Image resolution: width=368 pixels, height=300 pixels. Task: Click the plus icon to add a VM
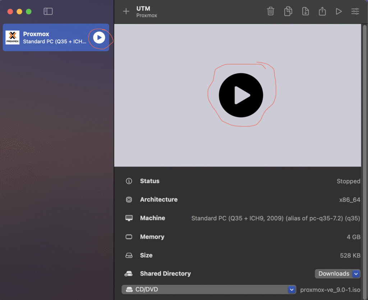pyautogui.click(x=126, y=12)
